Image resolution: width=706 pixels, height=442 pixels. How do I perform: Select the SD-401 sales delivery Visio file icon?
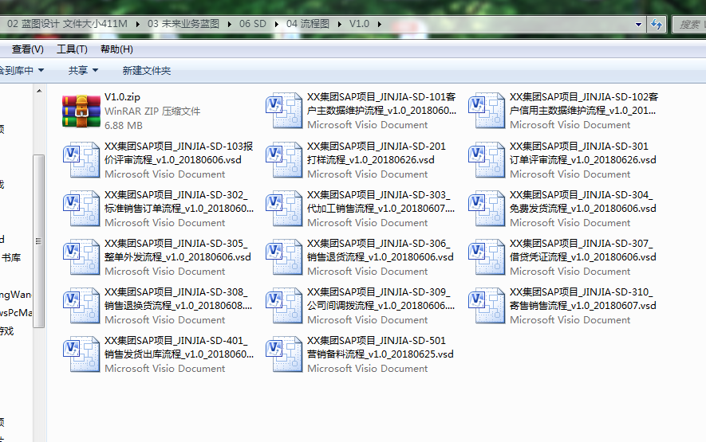pos(81,354)
